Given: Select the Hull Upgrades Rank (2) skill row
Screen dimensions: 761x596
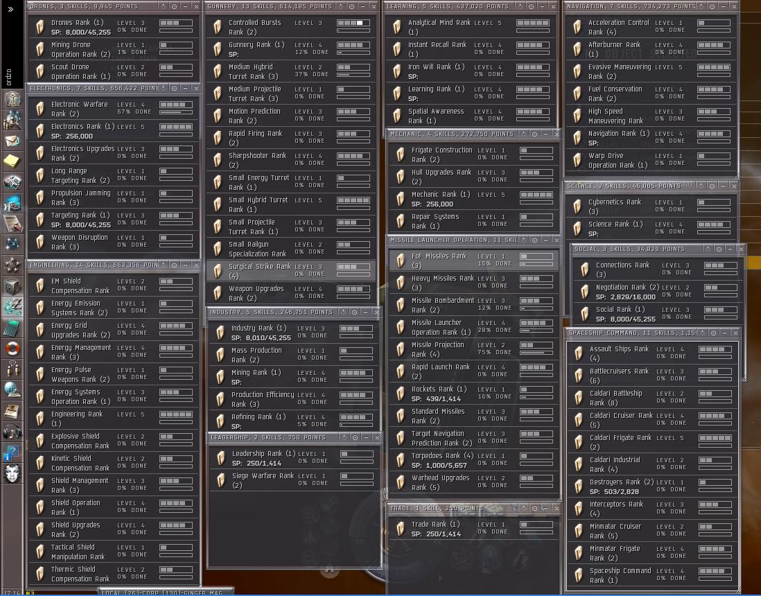Looking at the screenshot, I should click(473, 177).
